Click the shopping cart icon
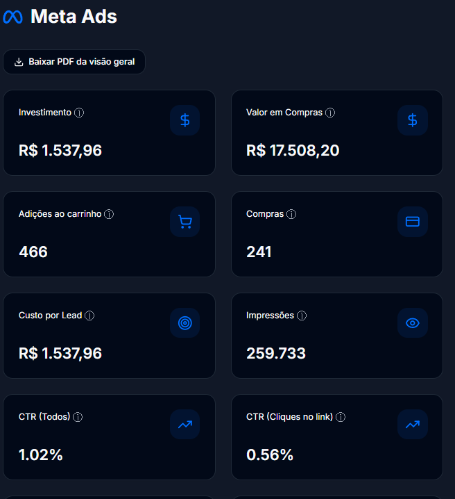 pos(184,222)
